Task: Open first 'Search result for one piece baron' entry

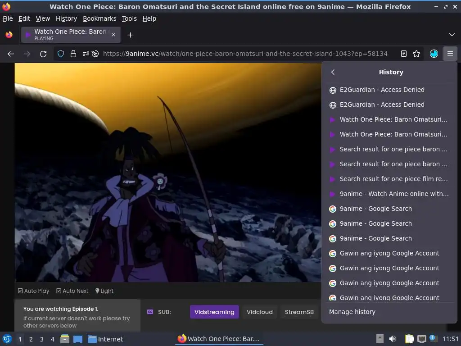Action: [x=389, y=149]
